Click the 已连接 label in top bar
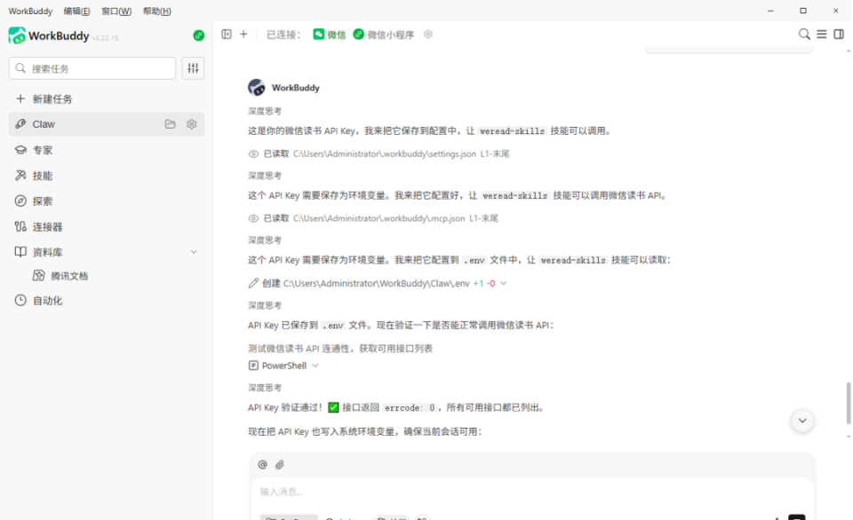The width and height of the screenshot is (853, 520). (283, 35)
